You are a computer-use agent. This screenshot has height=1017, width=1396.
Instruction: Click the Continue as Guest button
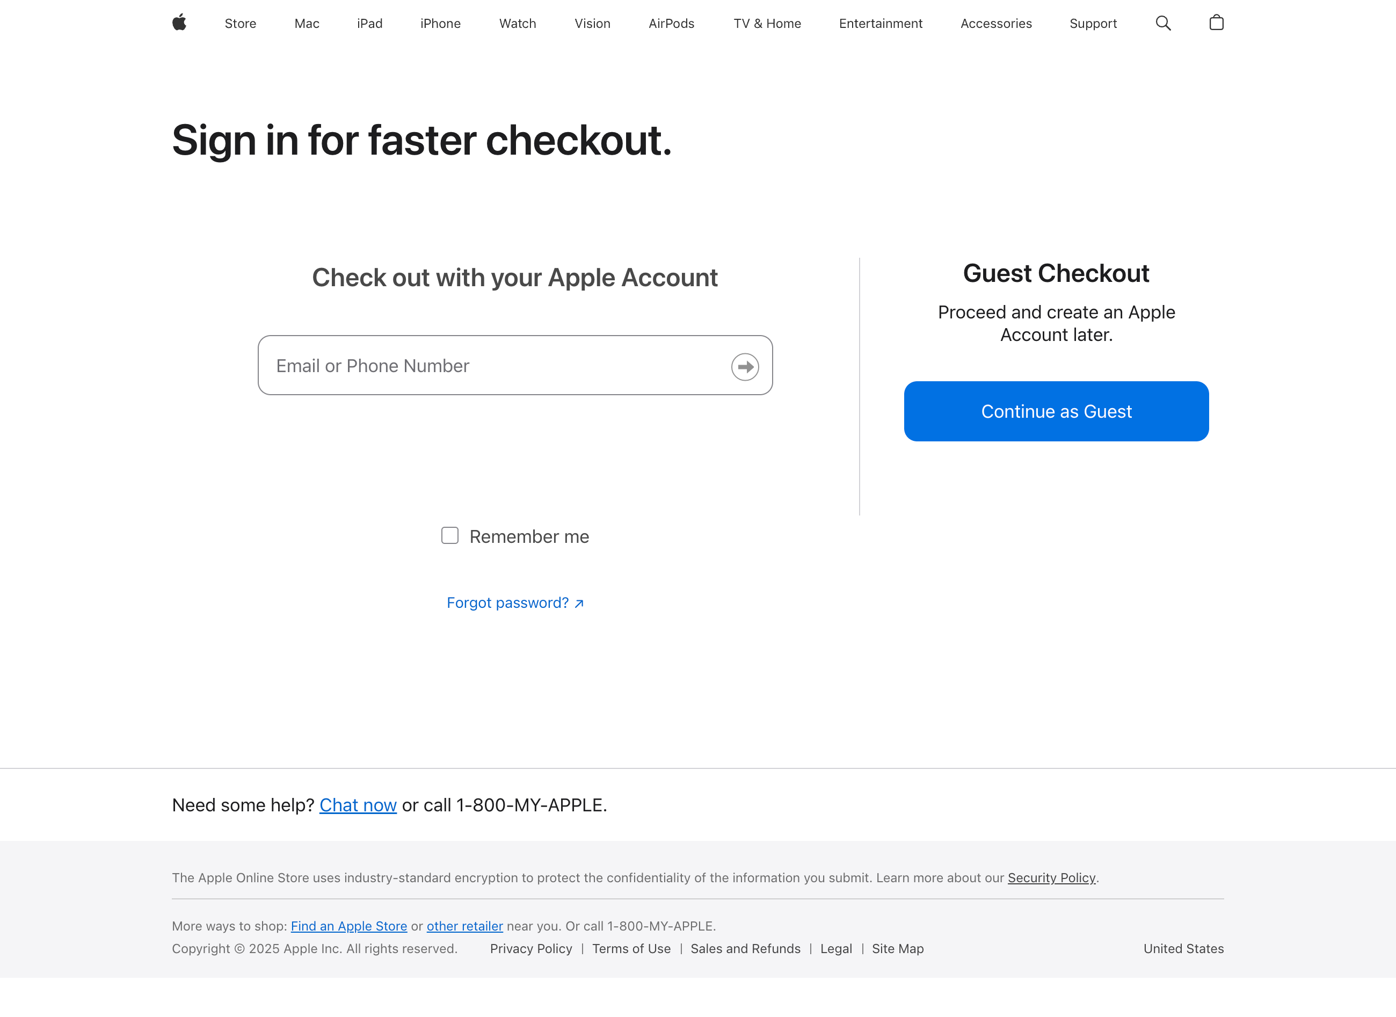(x=1056, y=411)
